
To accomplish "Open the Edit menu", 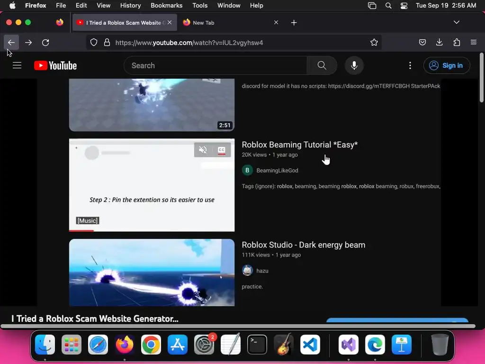I will click(x=81, y=5).
